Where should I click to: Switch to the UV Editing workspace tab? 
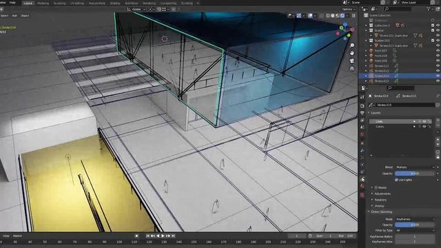click(x=77, y=3)
